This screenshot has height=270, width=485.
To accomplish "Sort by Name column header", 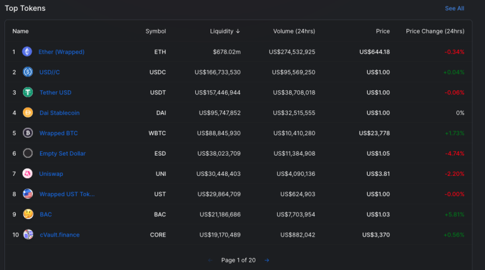I will tap(20, 31).
